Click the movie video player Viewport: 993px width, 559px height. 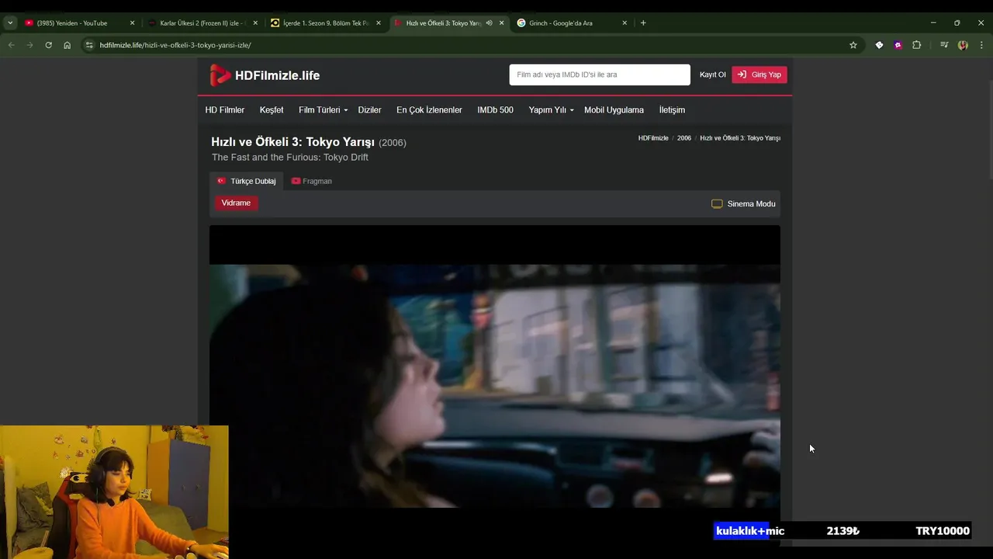point(495,386)
